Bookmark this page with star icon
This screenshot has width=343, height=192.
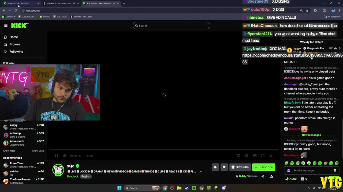pos(307,11)
